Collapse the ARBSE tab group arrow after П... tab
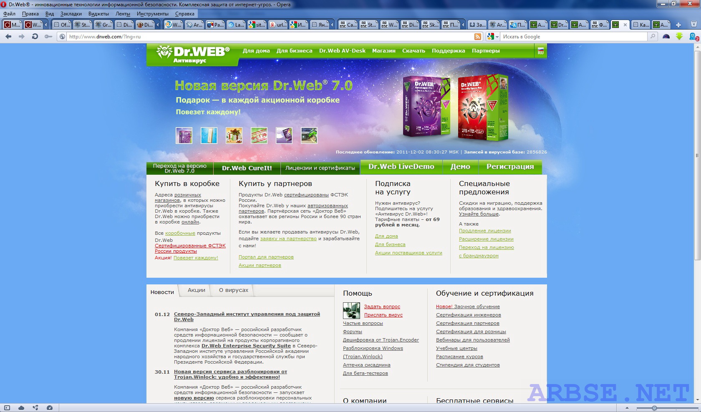The width and height of the screenshot is (701, 412). (x=462, y=25)
